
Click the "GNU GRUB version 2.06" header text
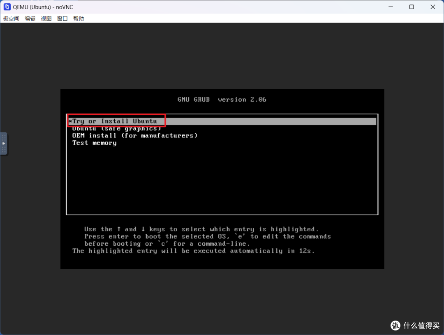[222, 100]
